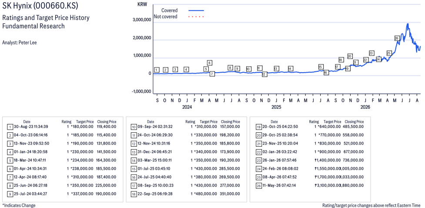Click chart marker 25 on the graph
The height and width of the screenshot is (208, 425).
[389, 53]
